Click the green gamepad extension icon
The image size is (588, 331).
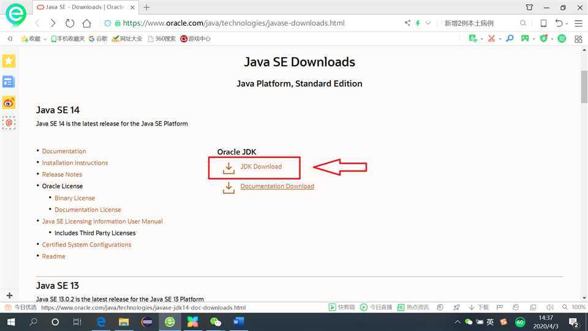click(525, 38)
